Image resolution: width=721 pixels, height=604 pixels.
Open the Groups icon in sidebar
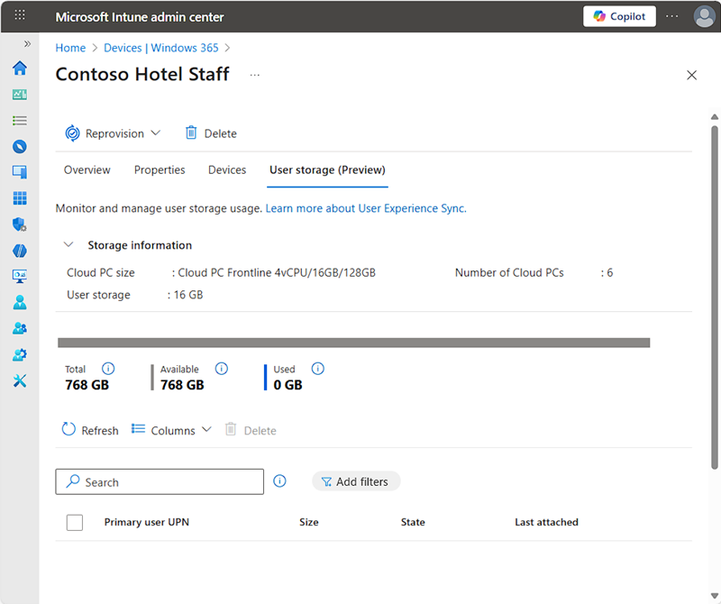pos(20,327)
